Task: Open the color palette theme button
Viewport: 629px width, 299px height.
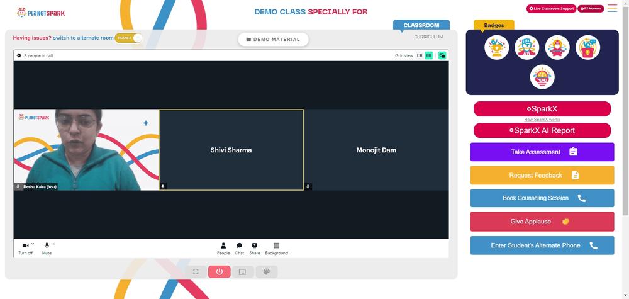Action: [x=266, y=272]
